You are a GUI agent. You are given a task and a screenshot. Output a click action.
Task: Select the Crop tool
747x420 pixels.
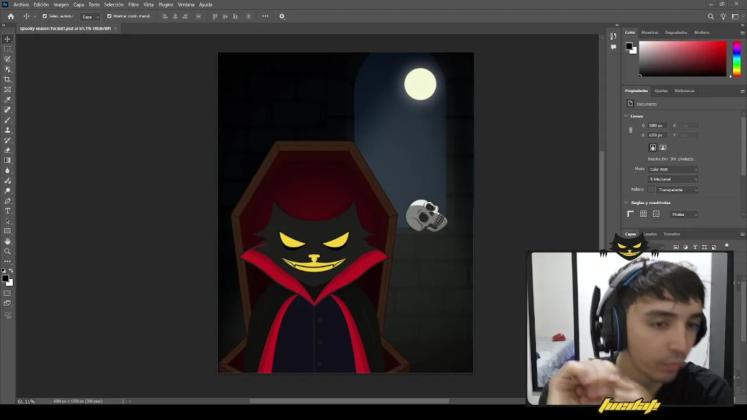coord(8,79)
